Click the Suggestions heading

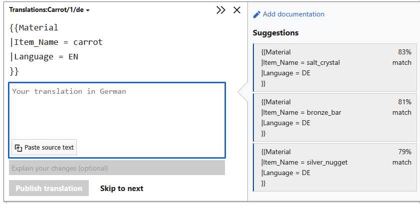point(276,33)
